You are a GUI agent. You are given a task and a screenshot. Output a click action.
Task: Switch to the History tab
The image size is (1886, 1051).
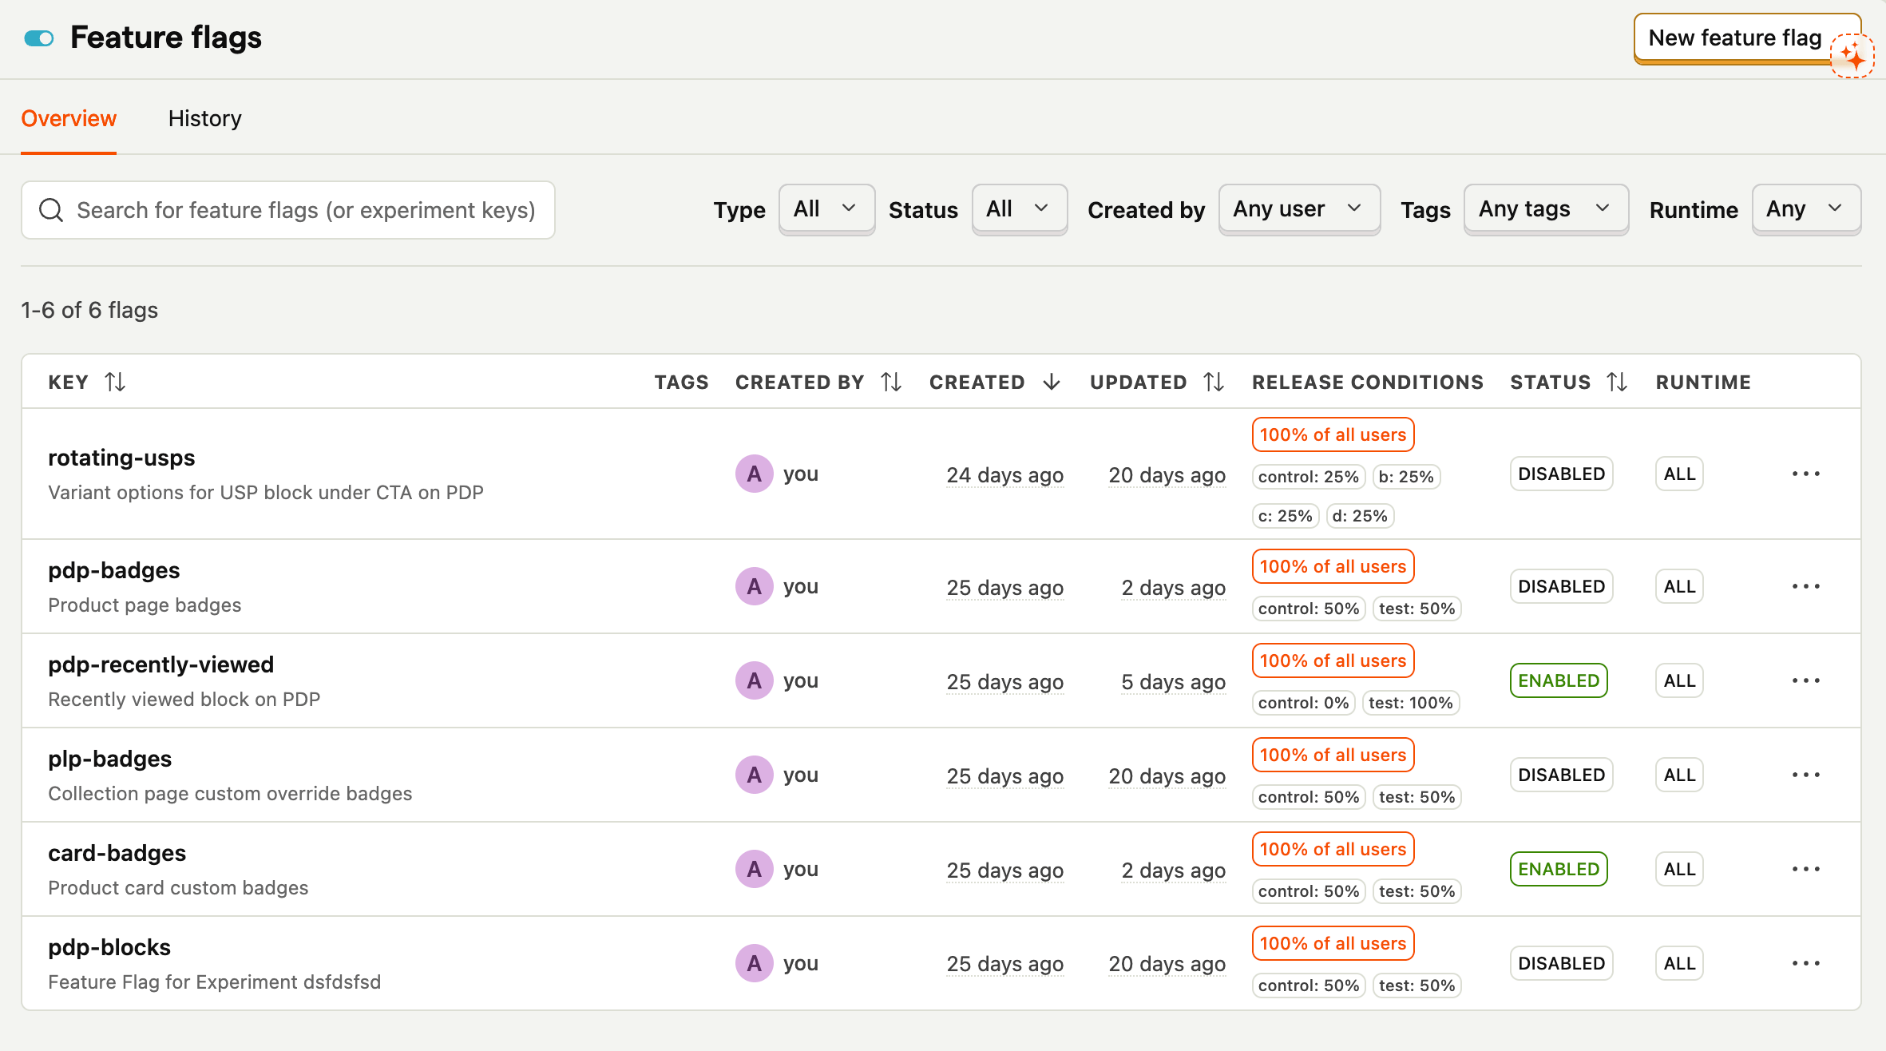(204, 118)
